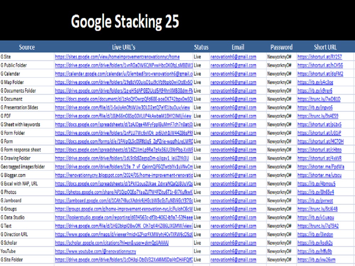355x266 pixels.
Task: Open short URL rb.gy/xw26xm
Action: 316,260
